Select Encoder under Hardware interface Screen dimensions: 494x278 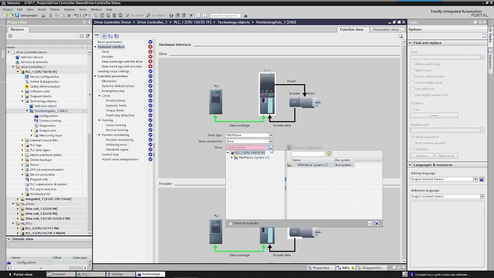pyautogui.click(x=108, y=57)
